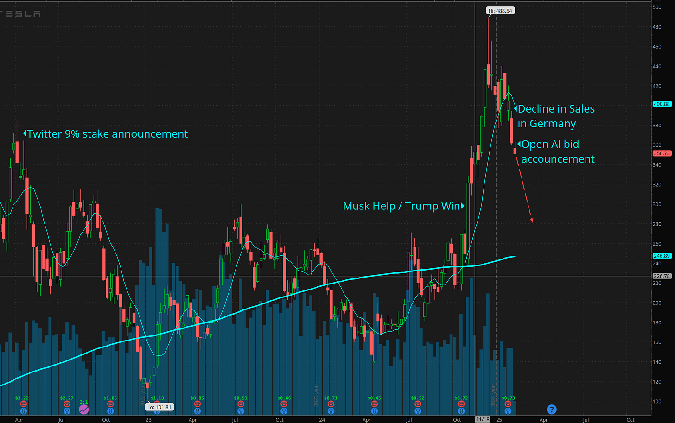Open the earnings lightbulb icon under $2.27
The height and width of the screenshot is (423, 675).
67,410
